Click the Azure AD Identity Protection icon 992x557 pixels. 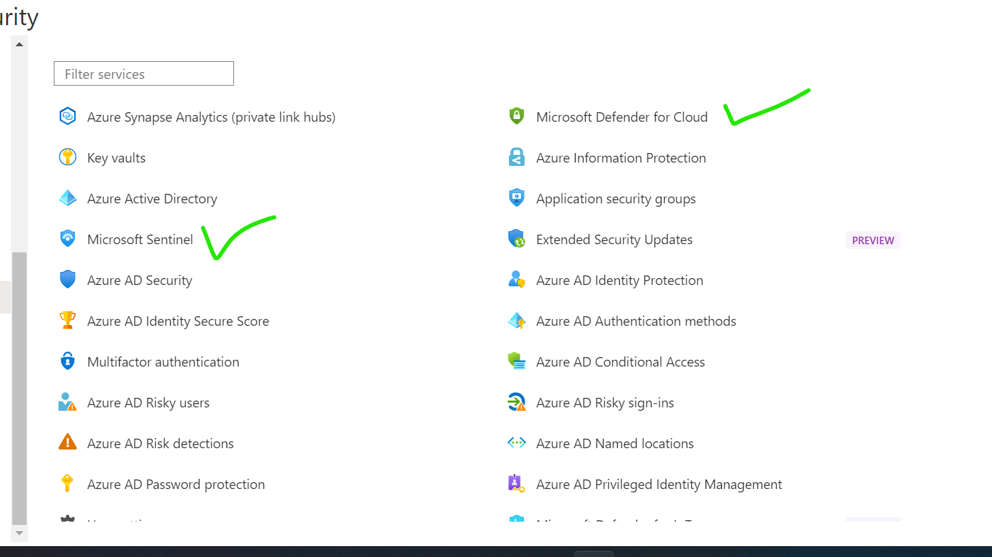(516, 280)
